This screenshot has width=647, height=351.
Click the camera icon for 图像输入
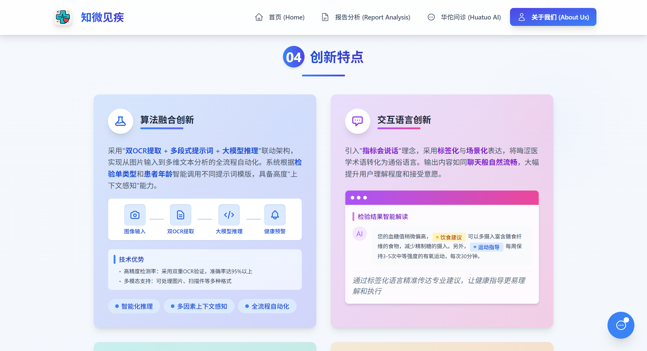(135, 215)
